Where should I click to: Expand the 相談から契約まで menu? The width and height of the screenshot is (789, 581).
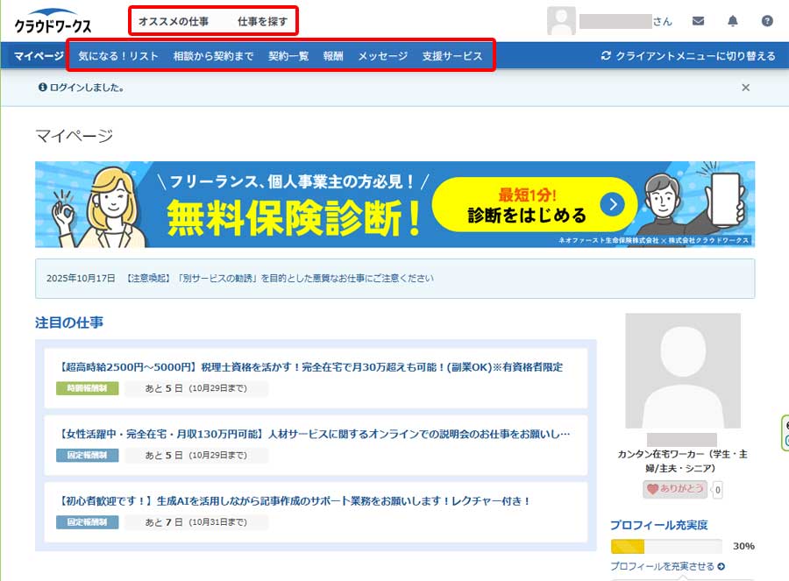[213, 56]
